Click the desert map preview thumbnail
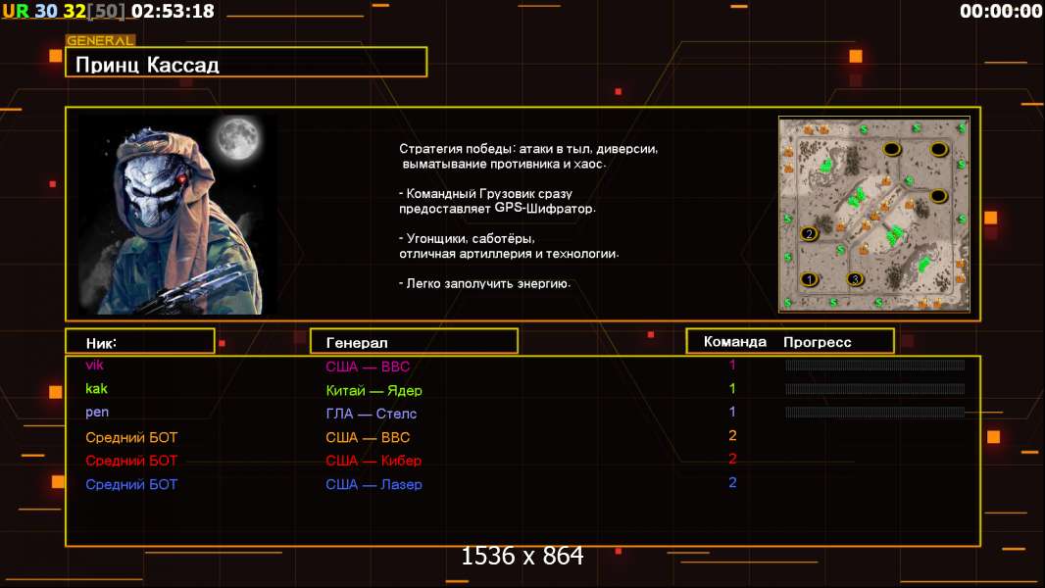 pyautogui.click(x=874, y=215)
